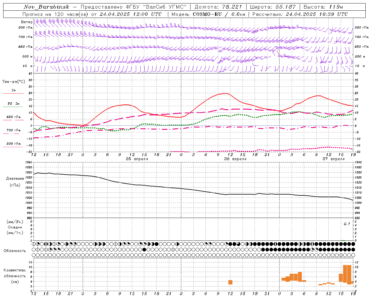This screenshot has width=370, height=296.
Task: Click the station name Nov_Barabinsk
Action: click(46, 7)
